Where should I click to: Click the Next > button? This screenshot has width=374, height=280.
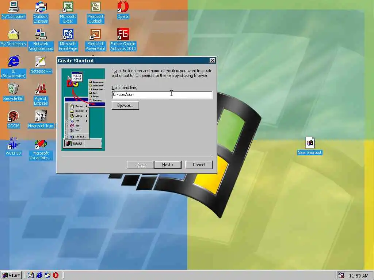click(x=168, y=165)
